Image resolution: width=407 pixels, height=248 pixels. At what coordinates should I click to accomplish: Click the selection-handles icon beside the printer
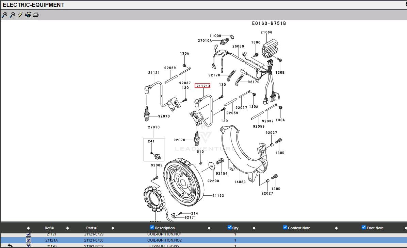coord(28,15)
